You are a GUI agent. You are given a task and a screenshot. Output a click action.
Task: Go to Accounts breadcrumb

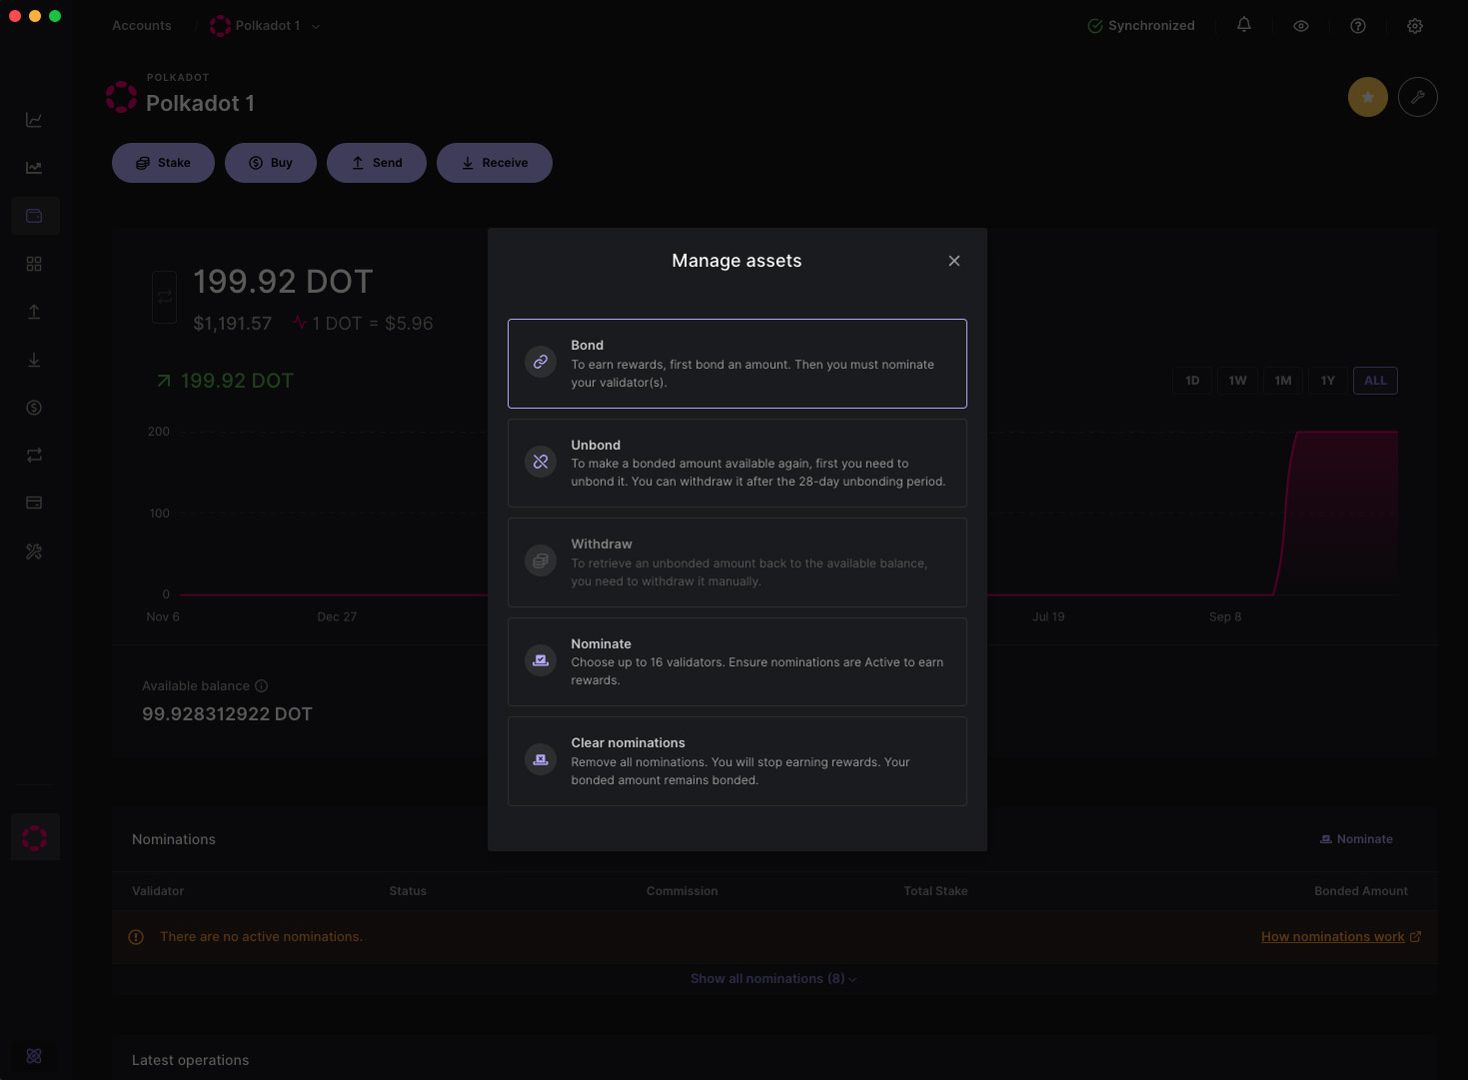tap(142, 26)
